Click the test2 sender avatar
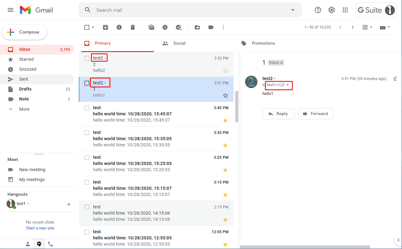 tap(251, 82)
